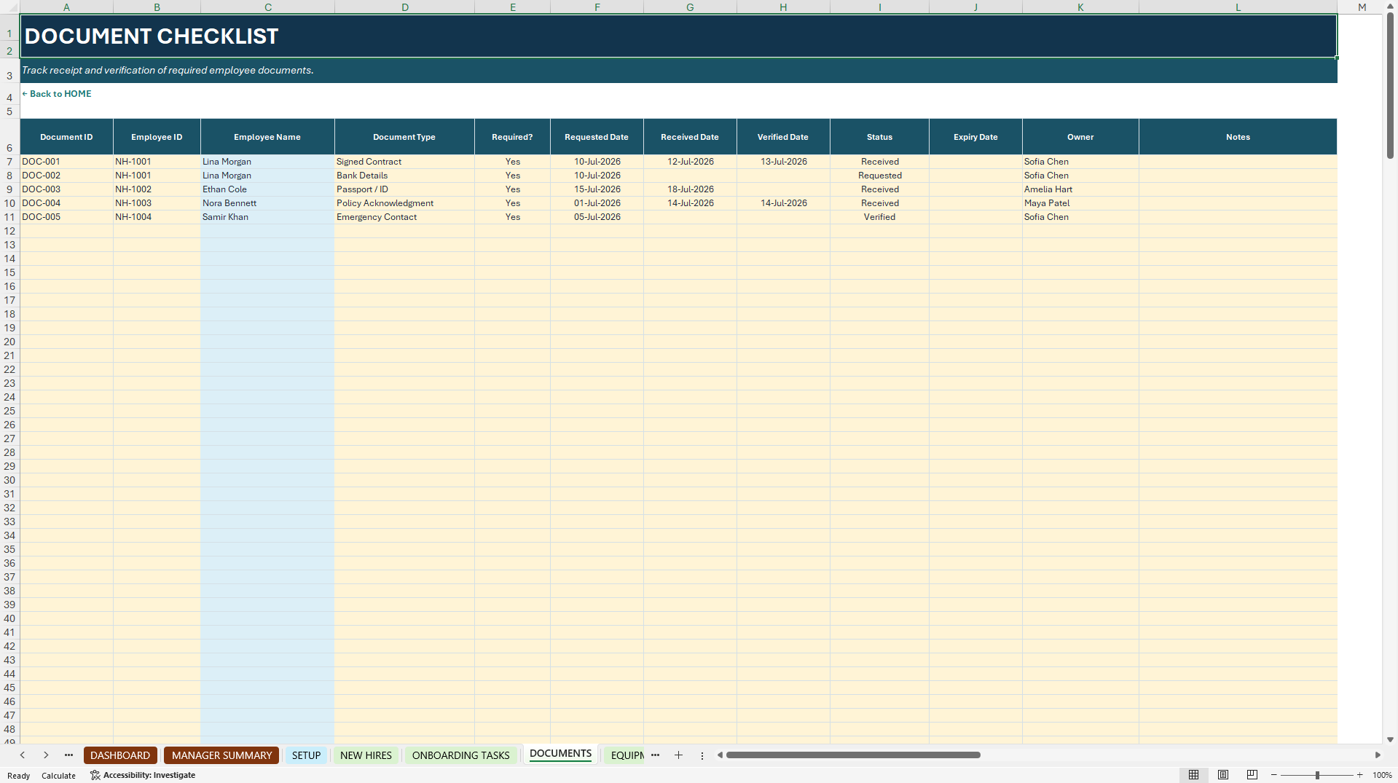This screenshot has height=783, width=1398.
Task: Click the Owner column heading cell
Action: (x=1080, y=137)
